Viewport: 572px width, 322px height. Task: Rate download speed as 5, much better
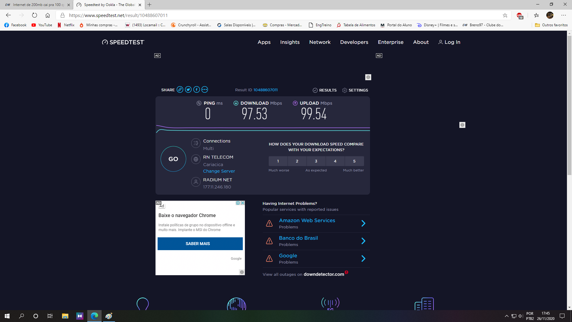(354, 161)
